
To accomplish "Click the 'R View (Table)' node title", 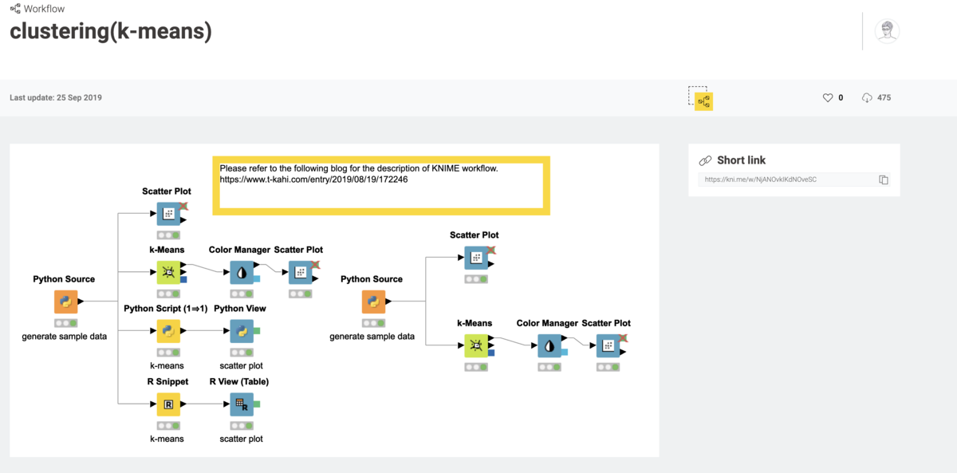I will [x=239, y=381].
